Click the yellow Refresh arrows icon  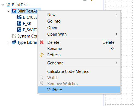42,55
